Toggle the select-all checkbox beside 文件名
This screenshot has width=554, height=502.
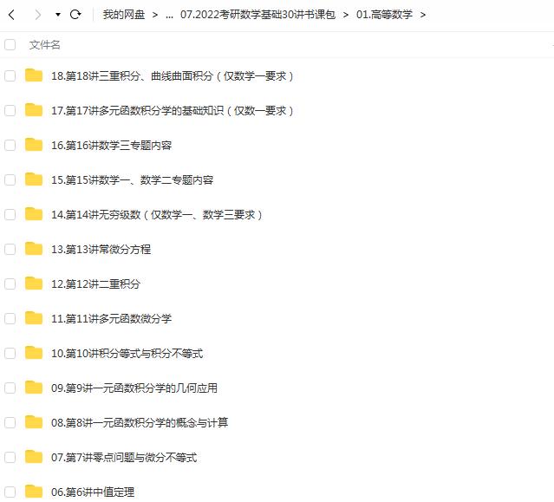pyautogui.click(x=10, y=44)
